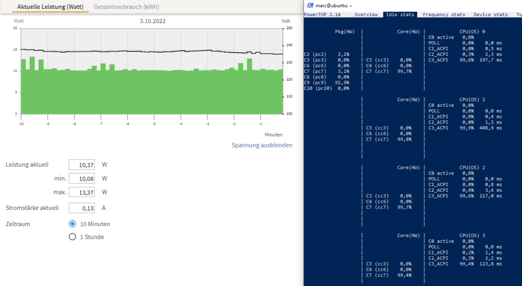
Task: Select the 10 Minuten radio button
Action: (x=72, y=224)
